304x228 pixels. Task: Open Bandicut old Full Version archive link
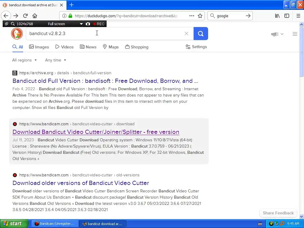coord(105,81)
